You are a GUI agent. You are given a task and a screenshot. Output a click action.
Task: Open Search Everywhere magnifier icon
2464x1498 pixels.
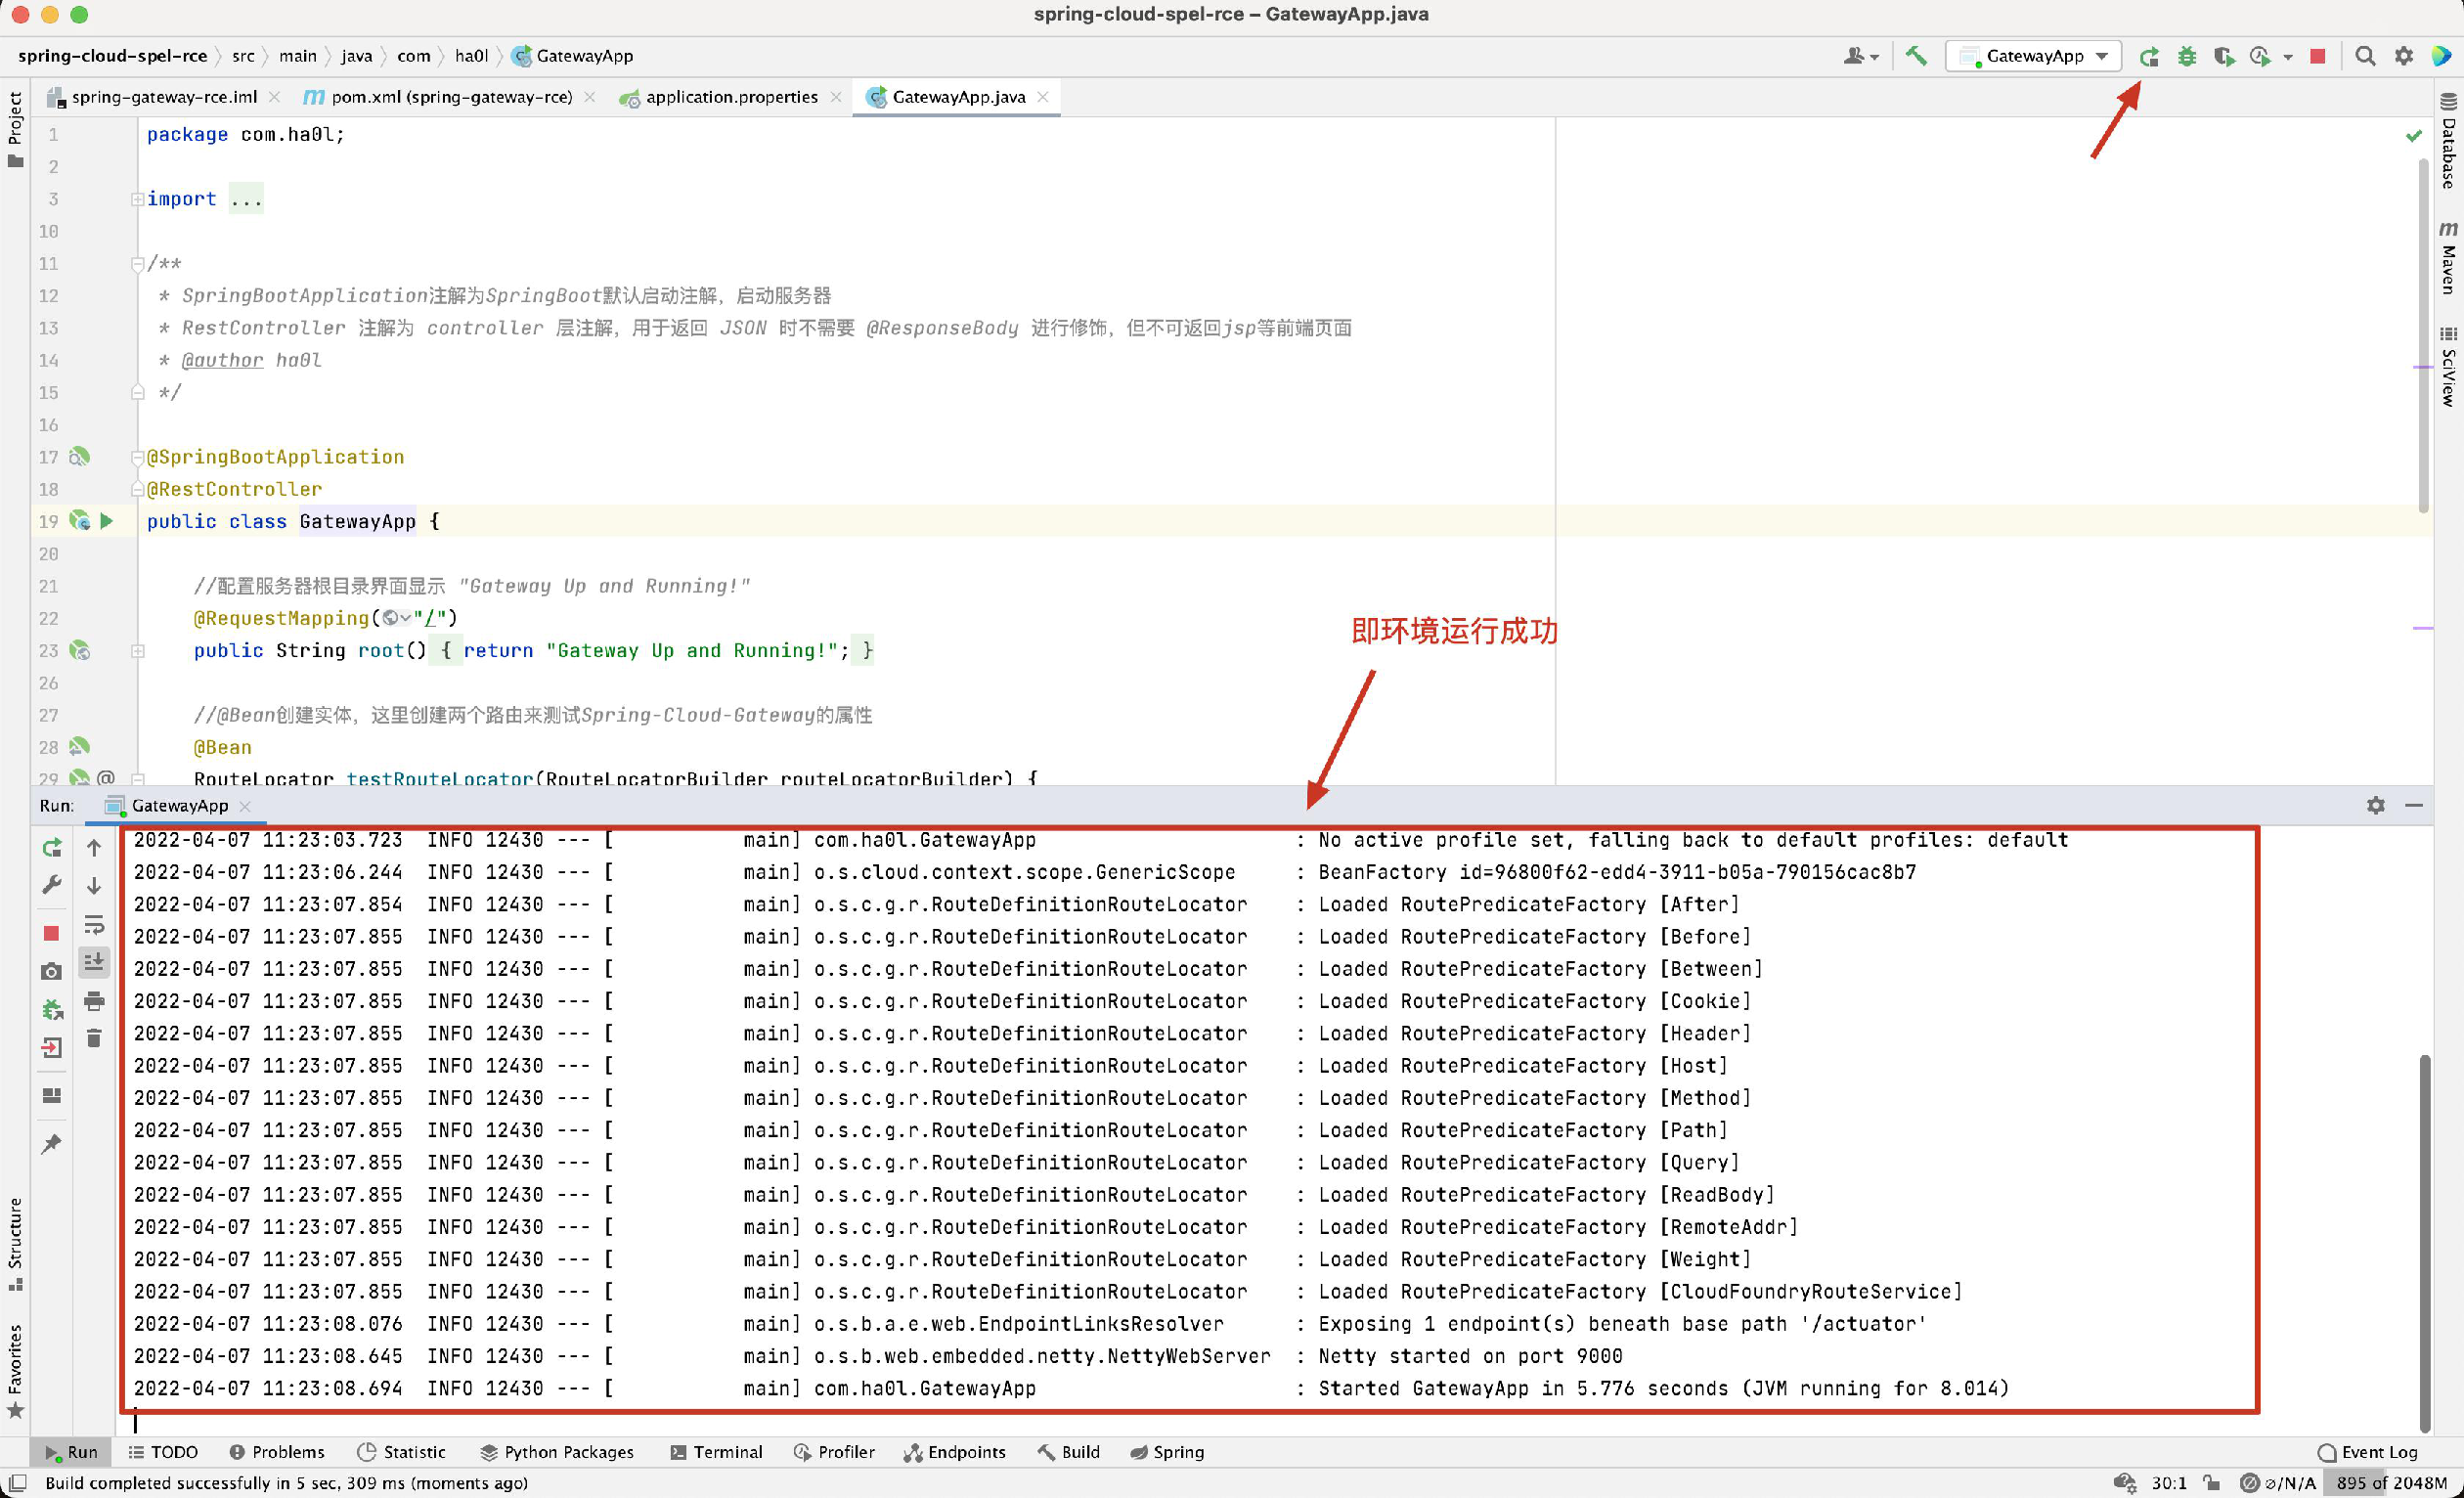[2364, 57]
